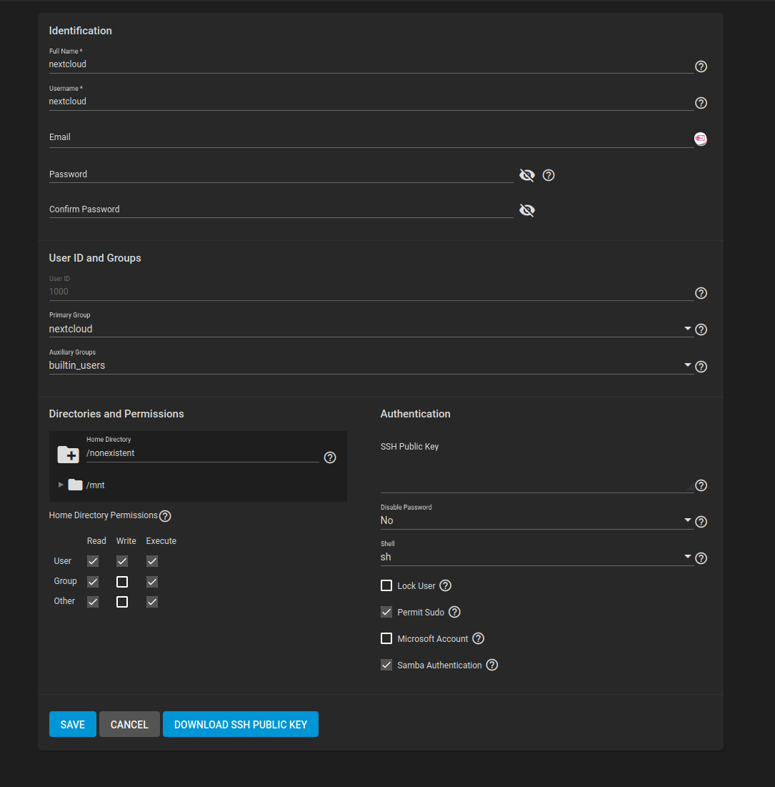Screen dimensions: 775x787
Task: Expand the /mnt directory tree node
Action: 61,485
